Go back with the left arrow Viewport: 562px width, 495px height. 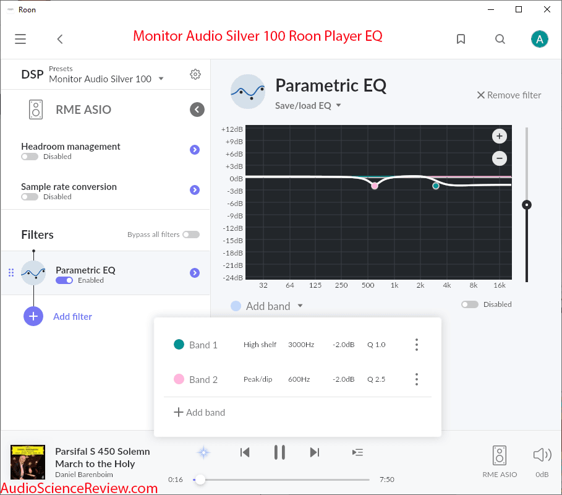[60, 39]
